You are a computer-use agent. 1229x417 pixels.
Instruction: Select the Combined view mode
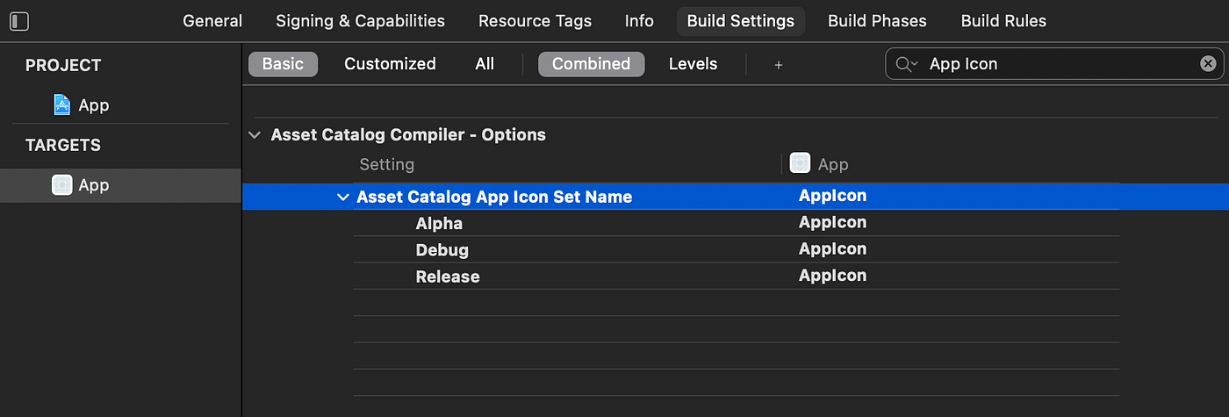(591, 64)
